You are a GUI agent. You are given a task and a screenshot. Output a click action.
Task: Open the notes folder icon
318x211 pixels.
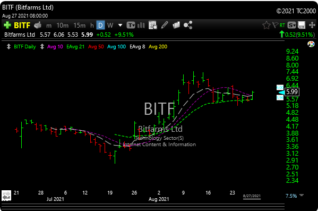[x=176, y=25]
